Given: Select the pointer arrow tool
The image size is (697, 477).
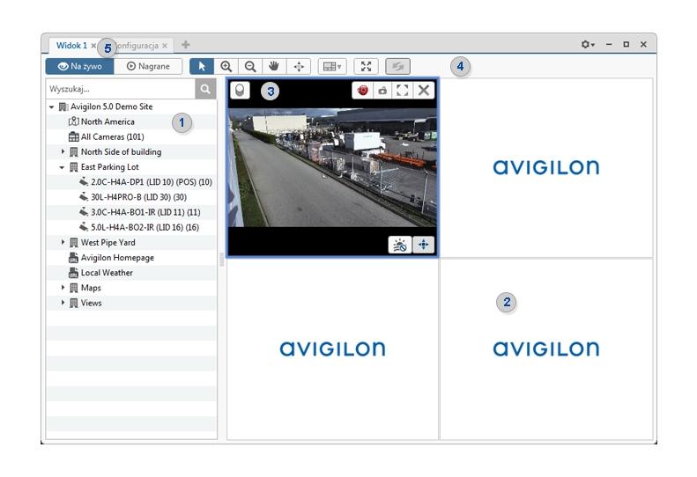Looking at the screenshot, I should tap(202, 66).
